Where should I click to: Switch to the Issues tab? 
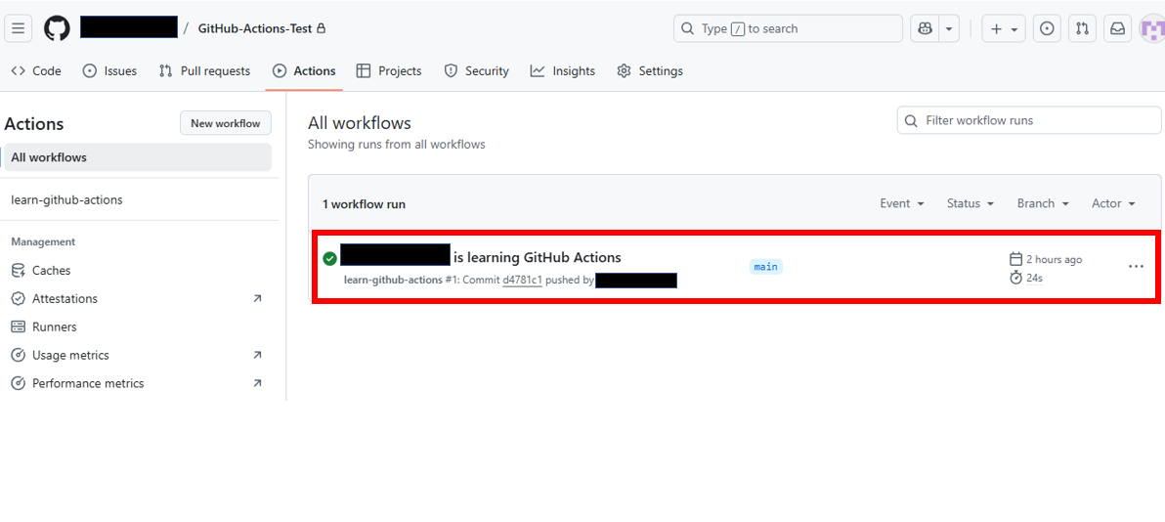coord(110,70)
